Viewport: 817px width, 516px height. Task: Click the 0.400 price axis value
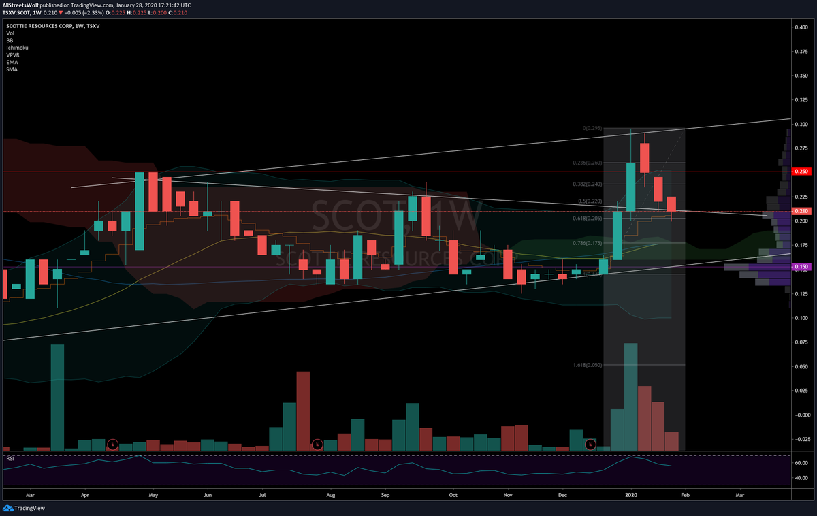coord(801,27)
